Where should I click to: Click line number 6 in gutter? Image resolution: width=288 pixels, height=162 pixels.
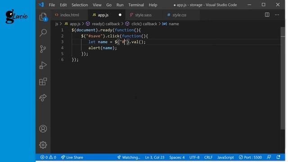[x=62, y=59]
